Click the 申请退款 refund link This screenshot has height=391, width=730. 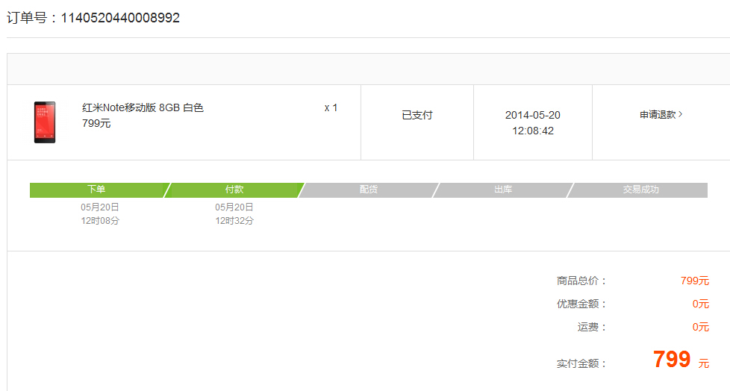pos(658,115)
